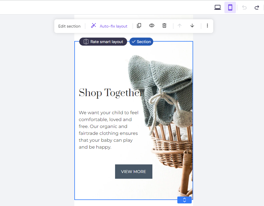Screen dimensions: 264x206
Task: Select the Auto-fix layout magic wand icon
Action: [x=93, y=26]
